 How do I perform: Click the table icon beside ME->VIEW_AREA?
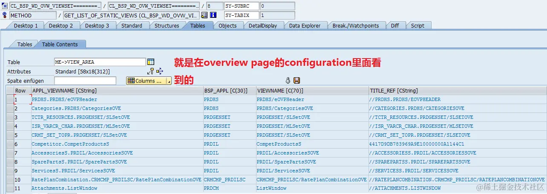coord(151,62)
